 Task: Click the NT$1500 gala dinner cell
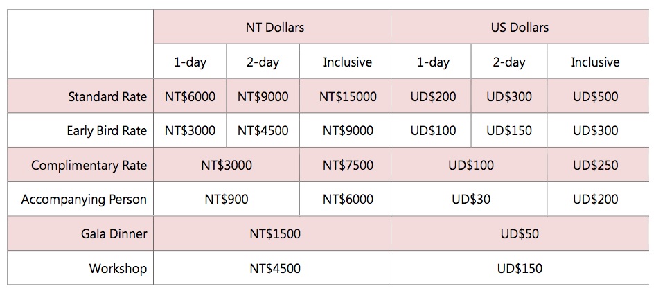(x=272, y=233)
